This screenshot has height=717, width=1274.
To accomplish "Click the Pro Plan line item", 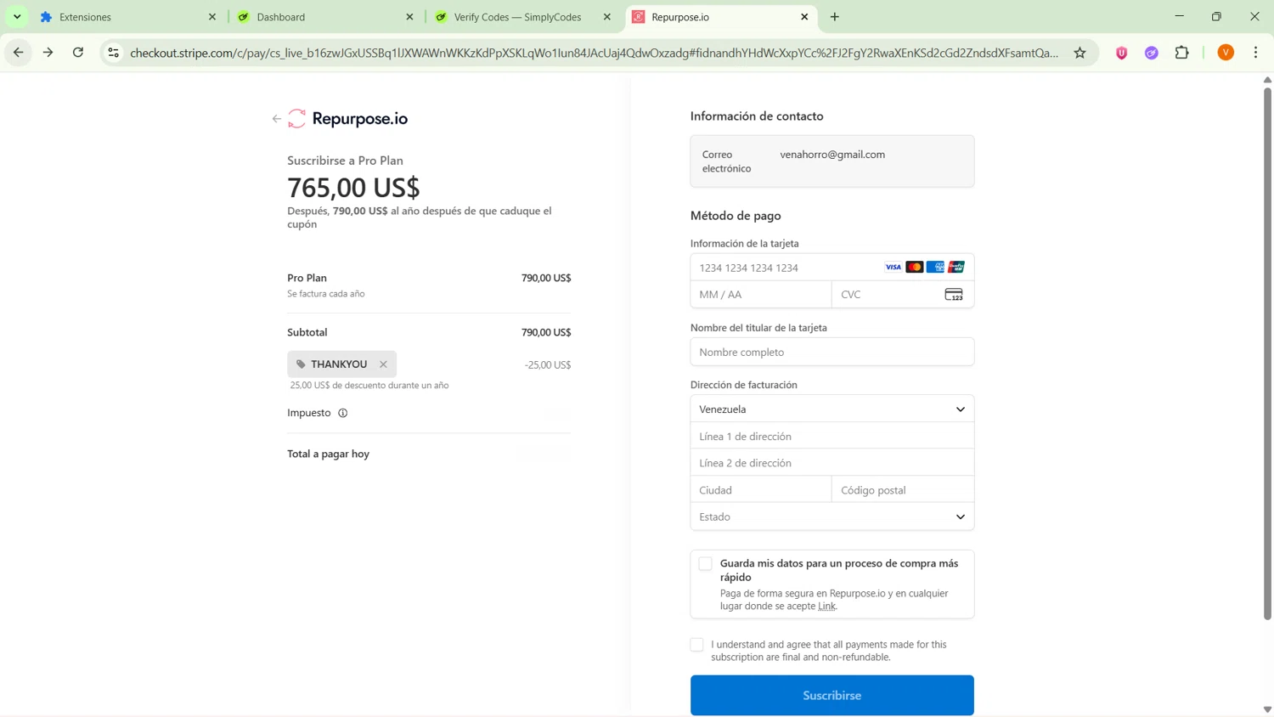I will point(429,285).
